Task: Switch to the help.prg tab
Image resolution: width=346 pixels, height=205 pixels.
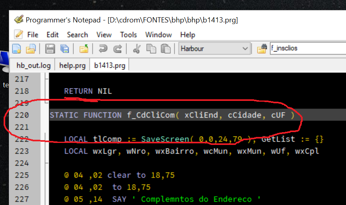Action: (72, 65)
